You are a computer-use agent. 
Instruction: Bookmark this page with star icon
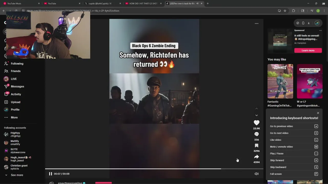(285, 11)
